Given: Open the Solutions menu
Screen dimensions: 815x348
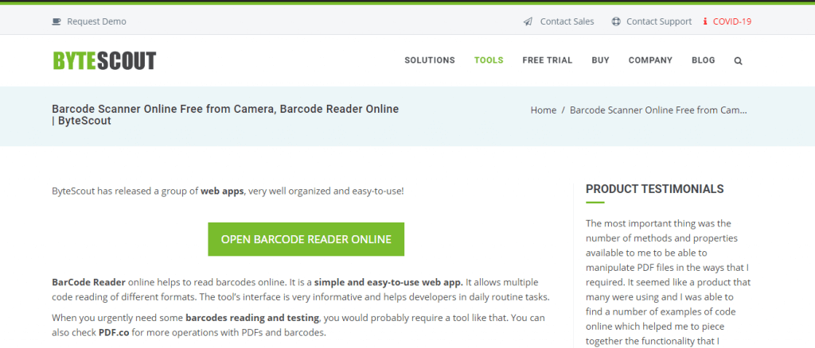Looking at the screenshot, I should click(x=430, y=60).
